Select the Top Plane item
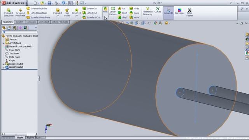Screen dimensions: 249x140 pos(12,54)
